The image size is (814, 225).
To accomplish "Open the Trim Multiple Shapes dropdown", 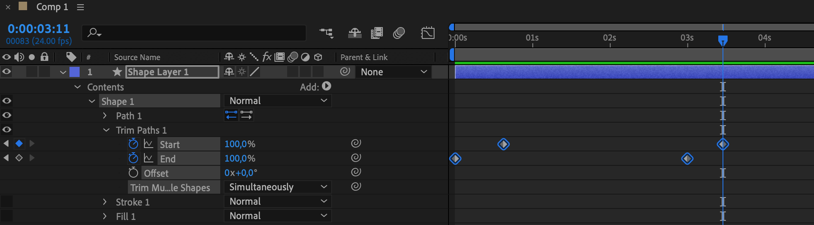I will (x=277, y=187).
